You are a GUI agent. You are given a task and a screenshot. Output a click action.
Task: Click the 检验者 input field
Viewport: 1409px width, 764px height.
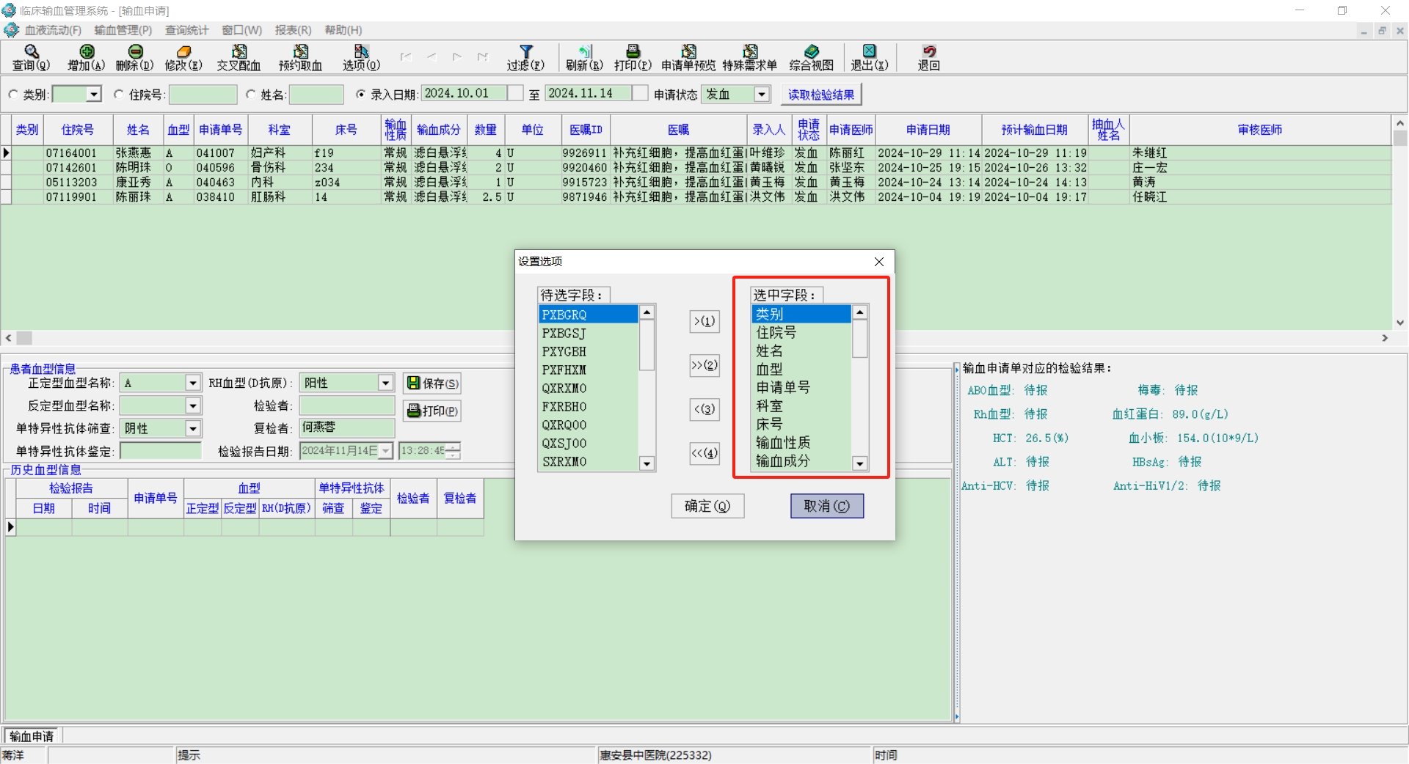347,405
